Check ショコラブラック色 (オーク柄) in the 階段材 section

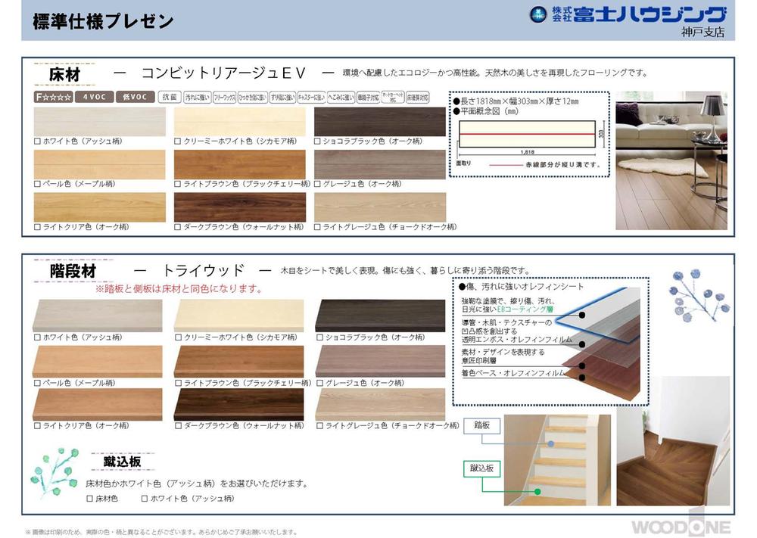pos(319,337)
